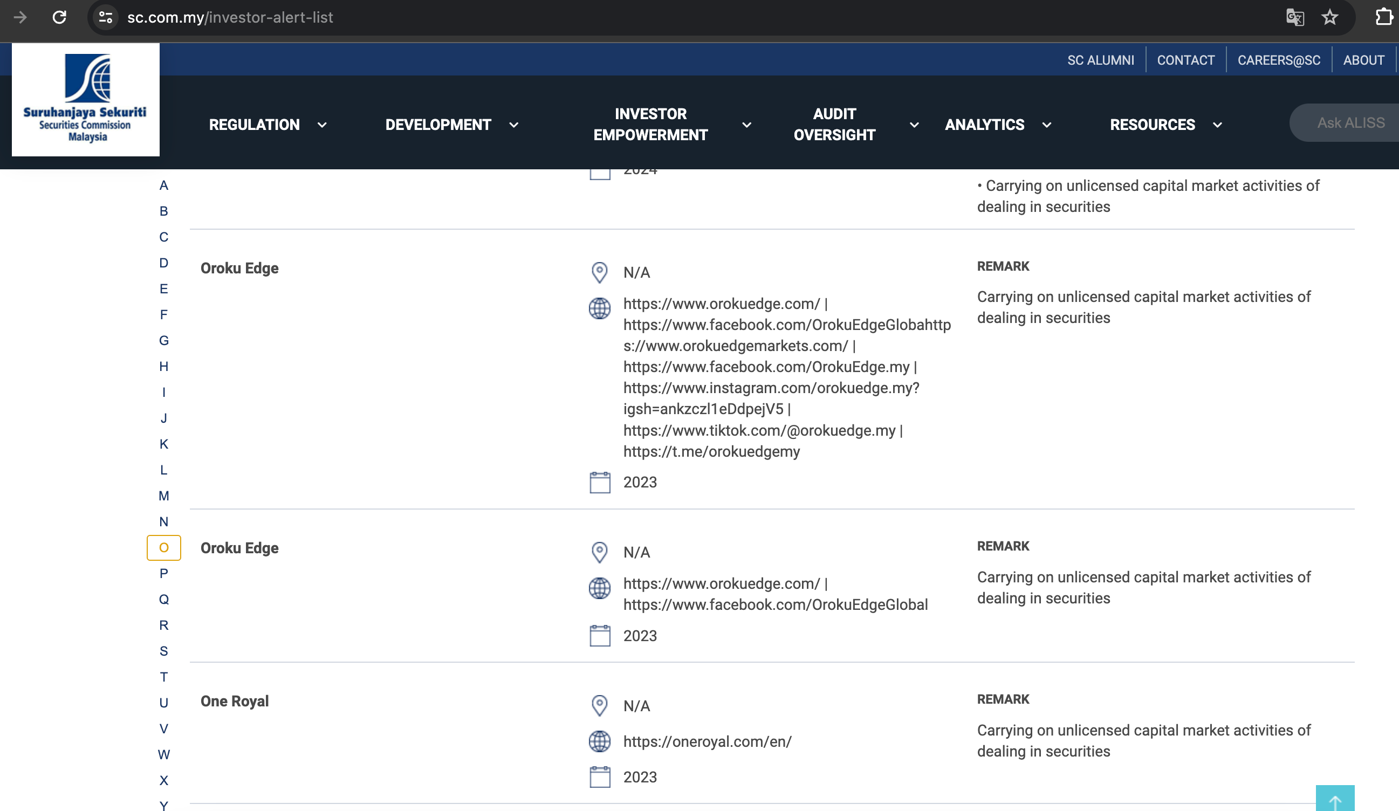Image resolution: width=1399 pixels, height=811 pixels.
Task: Jump to letter P in alphabet index
Action: (x=164, y=573)
